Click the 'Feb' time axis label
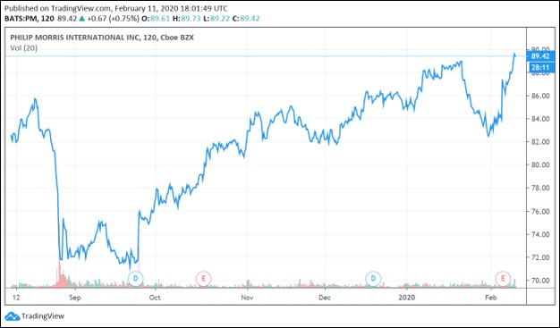Screen dimensions: 560x328 [x=491, y=298]
